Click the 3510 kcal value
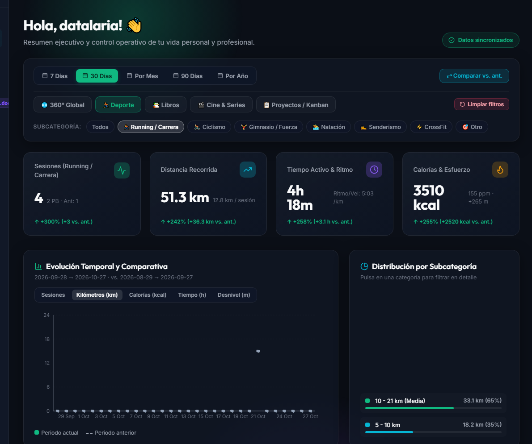 pyautogui.click(x=429, y=198)
